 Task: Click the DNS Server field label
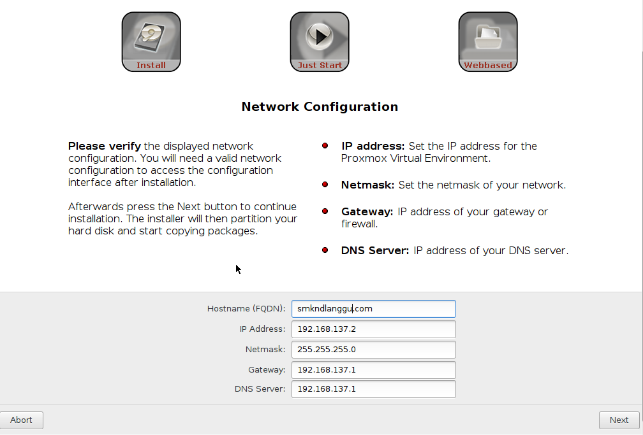point(260,389)
